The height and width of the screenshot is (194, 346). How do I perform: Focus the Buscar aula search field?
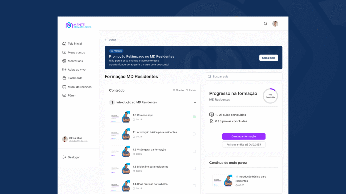(244, 76)
